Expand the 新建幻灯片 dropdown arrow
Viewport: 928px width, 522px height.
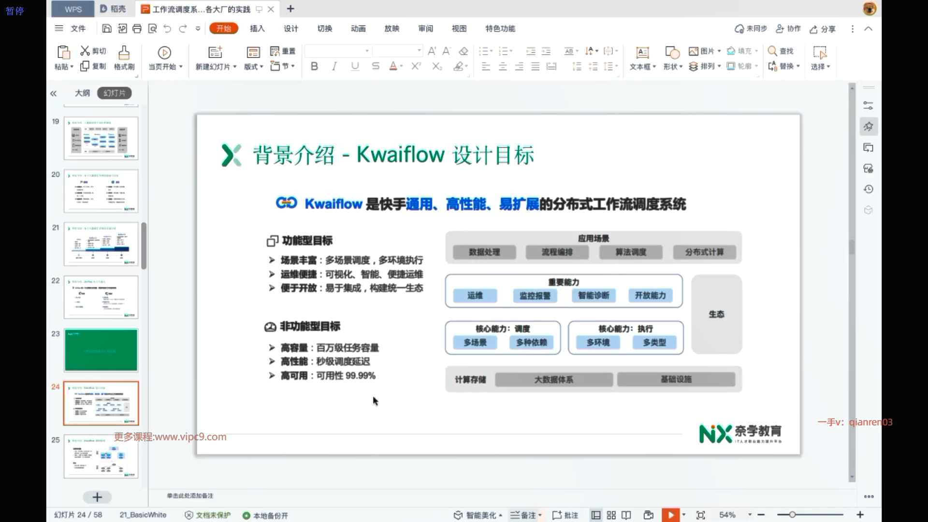click(x=235, y=67)
